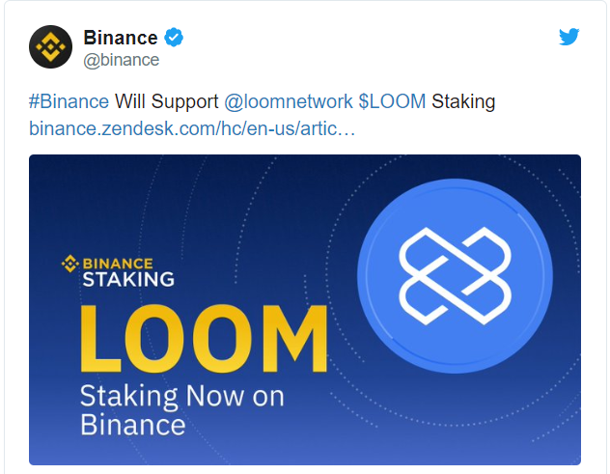Click the word 'Staking' in the tweet text
The width and height of the screenshot is (610, 474).
(x=463, y=102)
